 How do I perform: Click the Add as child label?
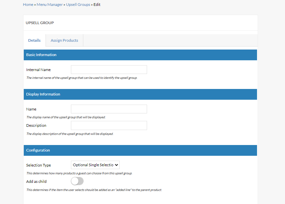36,181
